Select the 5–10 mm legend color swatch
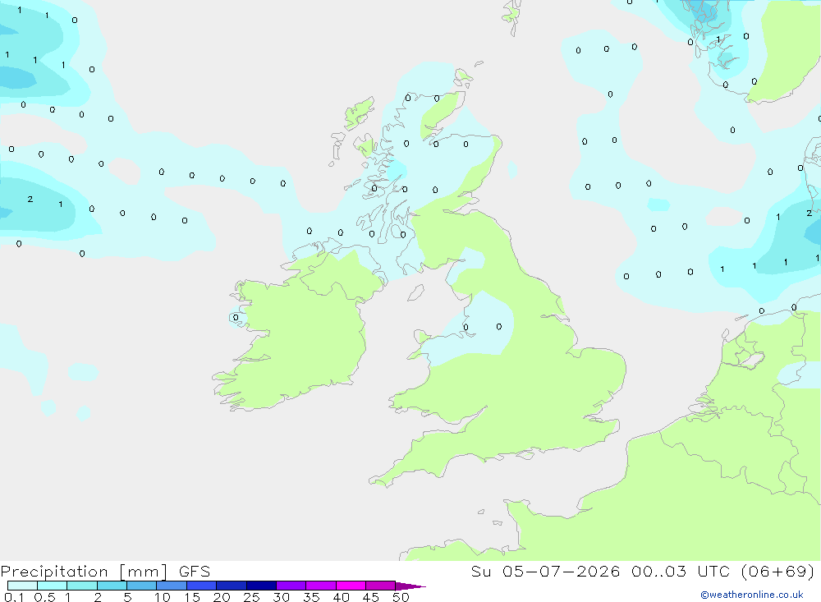 [142, 586]
